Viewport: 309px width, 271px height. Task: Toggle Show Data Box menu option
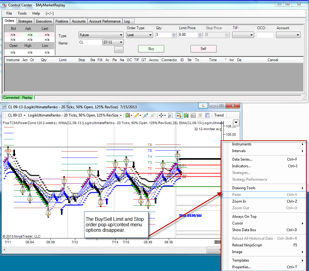(244, 230)
